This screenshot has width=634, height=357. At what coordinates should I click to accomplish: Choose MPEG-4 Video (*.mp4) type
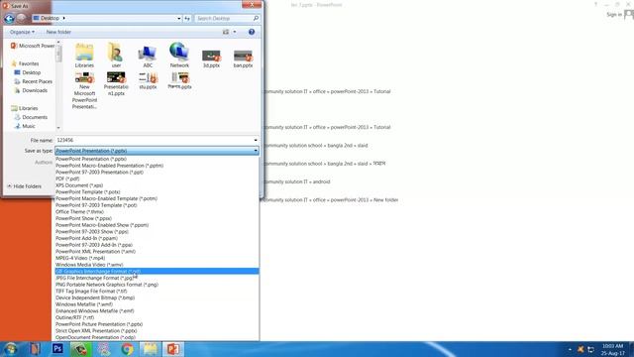[x=157, y=258]
